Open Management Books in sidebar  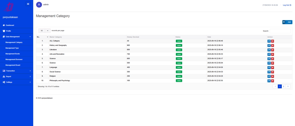(x=13, y=54)
